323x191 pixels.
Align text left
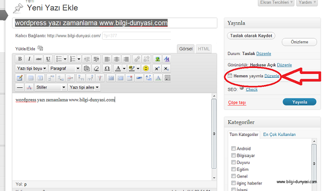tap(107, 59)
